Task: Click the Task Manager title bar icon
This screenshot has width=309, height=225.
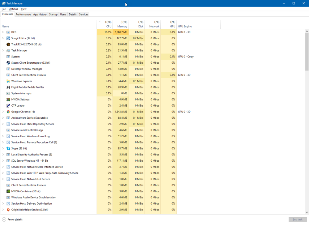Action: (3, 3)
